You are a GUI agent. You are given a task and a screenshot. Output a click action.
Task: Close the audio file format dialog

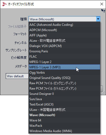point(102,4)
